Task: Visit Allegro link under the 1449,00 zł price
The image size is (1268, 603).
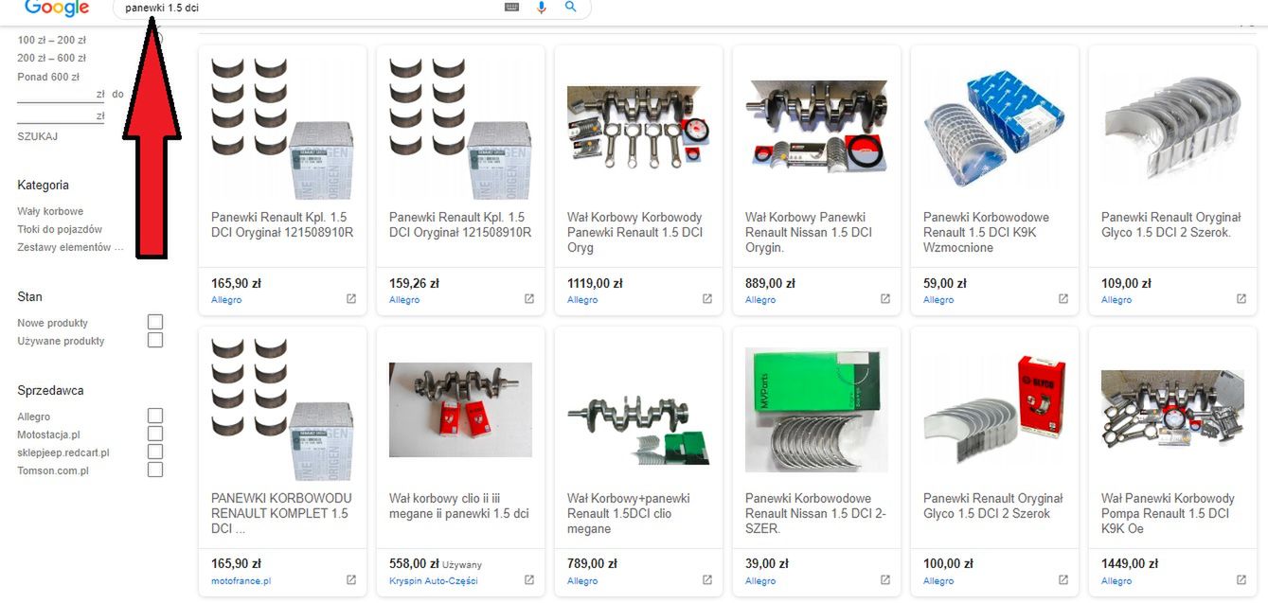Action: pyautogui.click(x=1116, y=580)
